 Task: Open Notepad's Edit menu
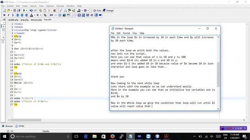click(x=118, y=33)
